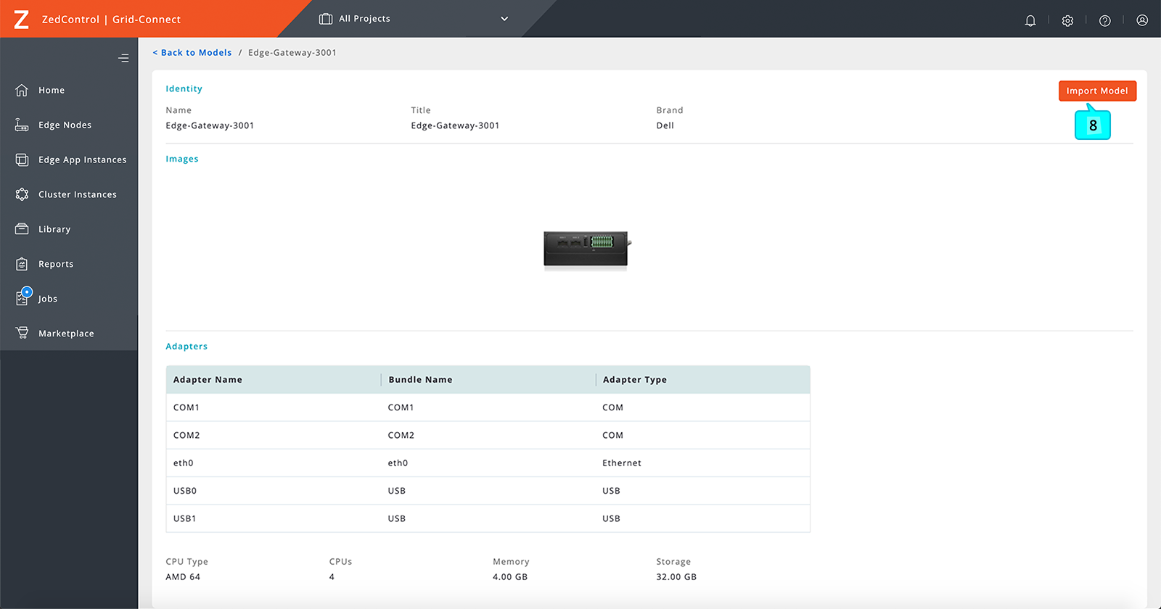This screenshot has height=609, width=1161.
Task: Click the projects briefcase icon in the header
Action: [326, 19]
